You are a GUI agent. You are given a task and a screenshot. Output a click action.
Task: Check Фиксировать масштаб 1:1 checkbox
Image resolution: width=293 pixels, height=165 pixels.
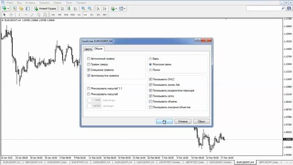tap(88, 88)
